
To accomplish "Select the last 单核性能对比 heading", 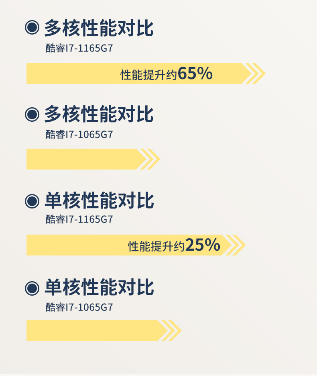I will tap(99, 287).
